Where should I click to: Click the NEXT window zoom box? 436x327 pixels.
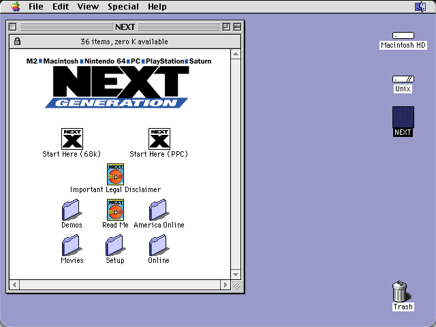coord(226,27)
